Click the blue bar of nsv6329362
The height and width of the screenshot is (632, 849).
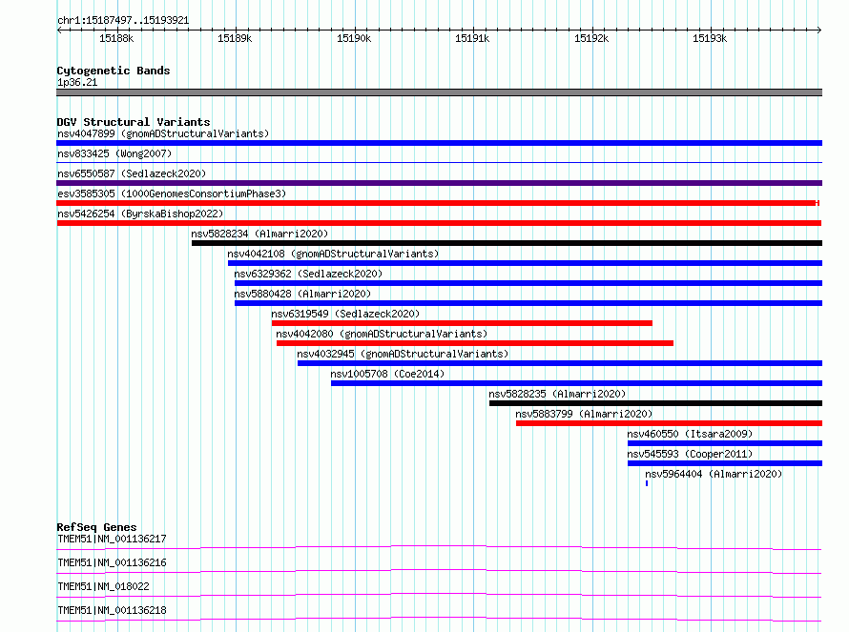point(528,283)
